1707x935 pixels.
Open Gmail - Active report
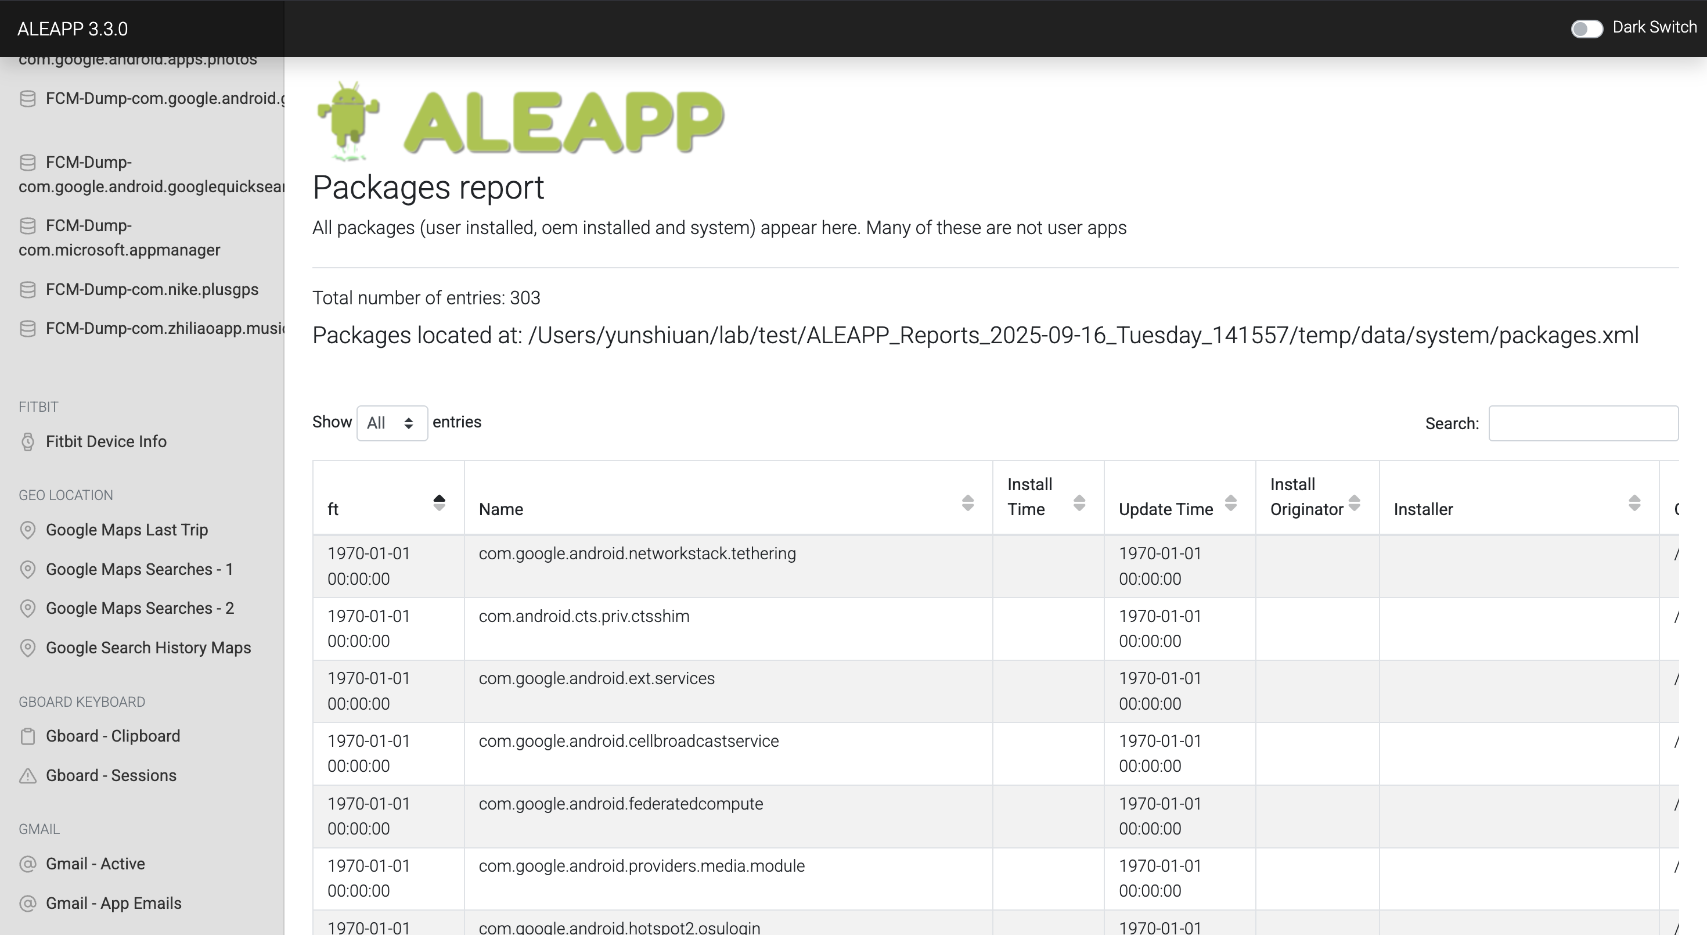(95, 864)
